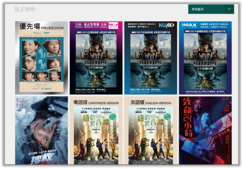Open the 致命24小時 movie poster
The height and width of the screenshot is (169, 243).
point(205,130)
